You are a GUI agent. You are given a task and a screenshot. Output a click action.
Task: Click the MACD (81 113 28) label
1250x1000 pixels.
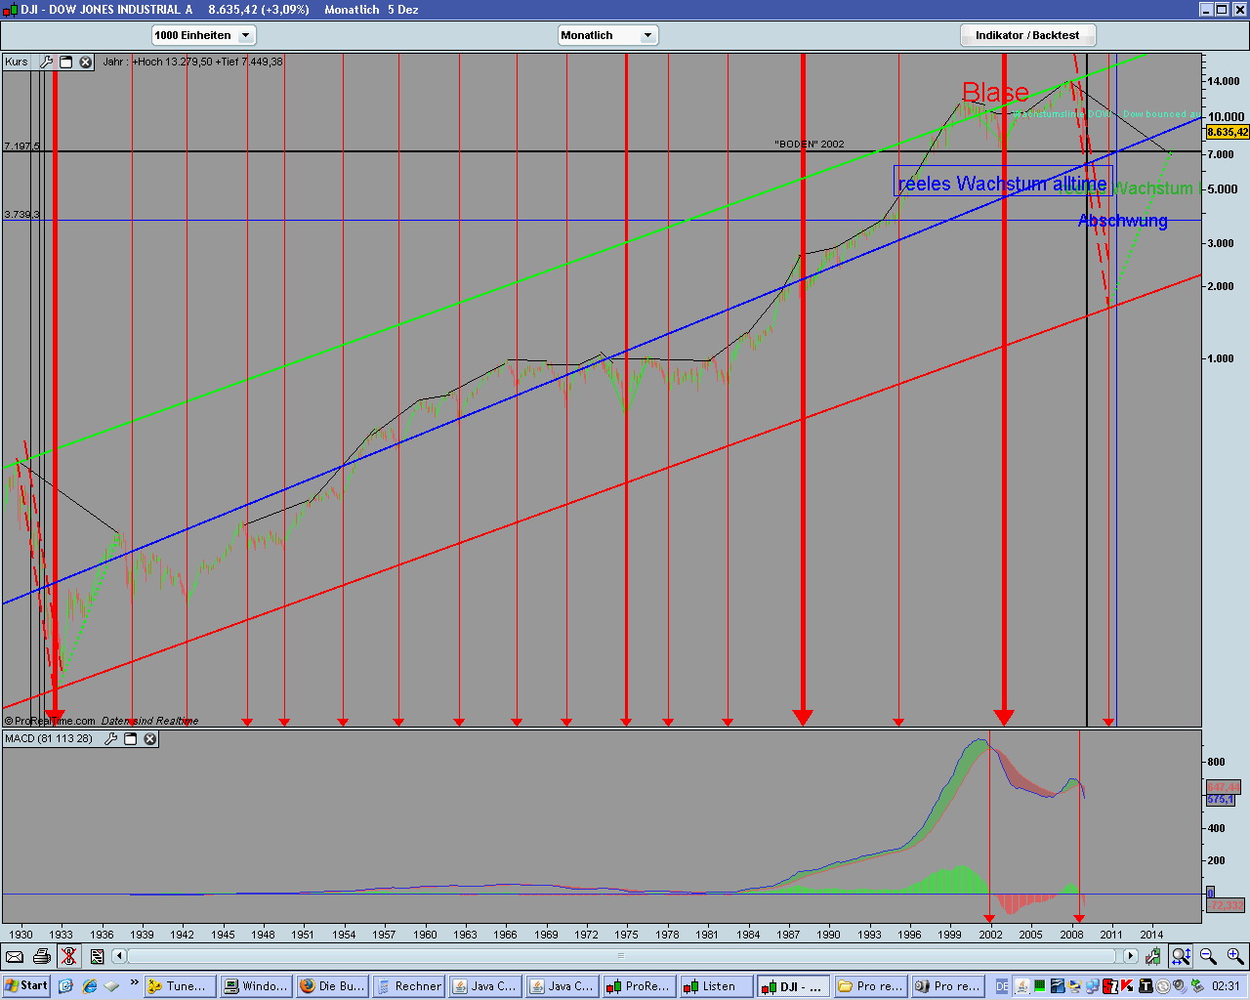[49, 739]
